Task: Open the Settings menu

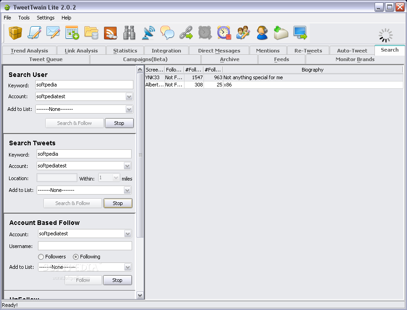Action: tap(45, 18)
